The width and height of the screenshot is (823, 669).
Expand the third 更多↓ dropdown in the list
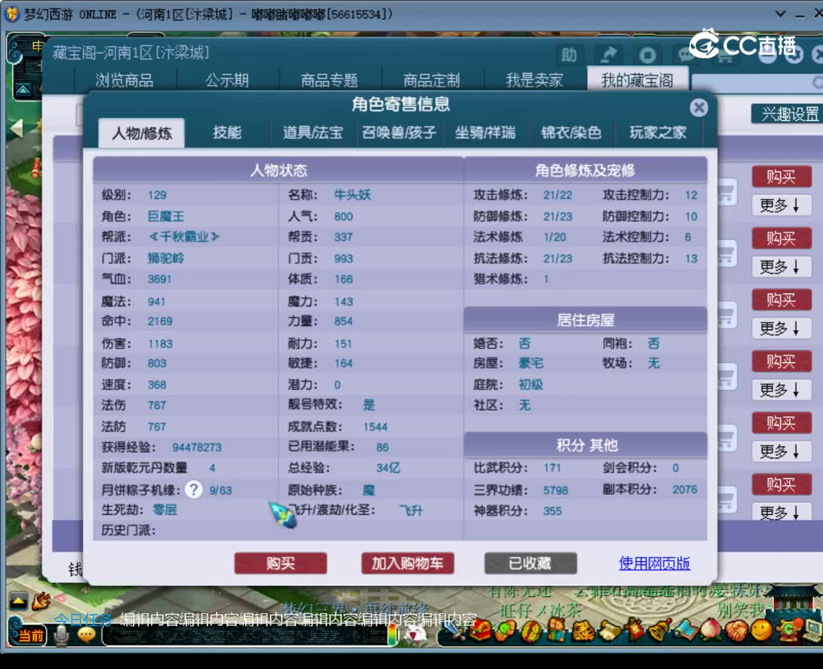tap(781, 329)
